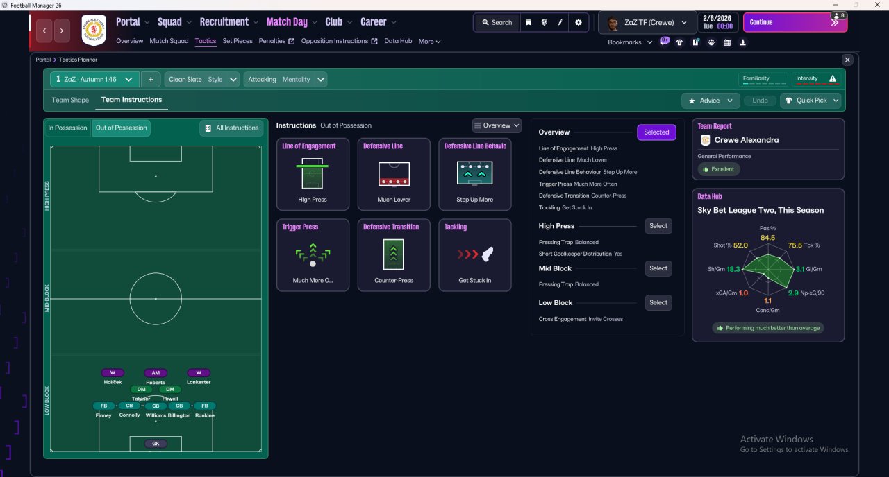Image resolution: width=889 pixels, height=477 pixels.
Task: Click the Continue button
Action: click(795, 22)
